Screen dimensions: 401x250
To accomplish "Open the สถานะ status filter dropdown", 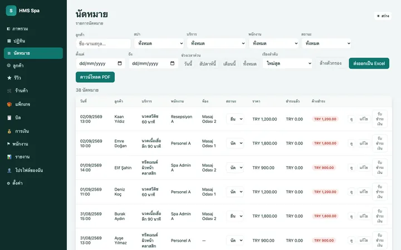I will [x=326, y=43].
